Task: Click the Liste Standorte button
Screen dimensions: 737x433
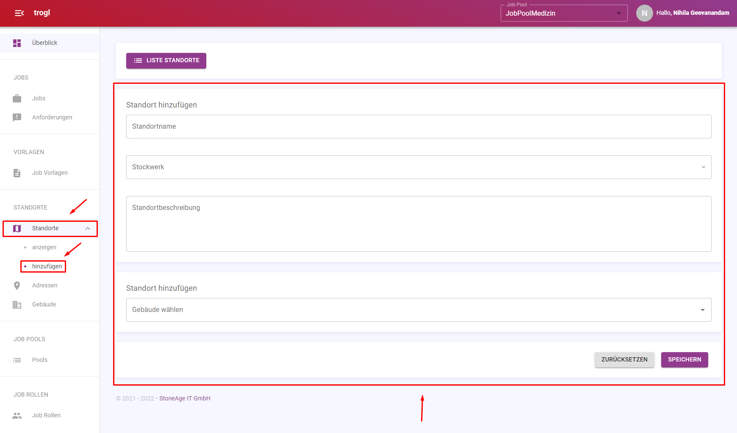Action: [x=166, y=61]
